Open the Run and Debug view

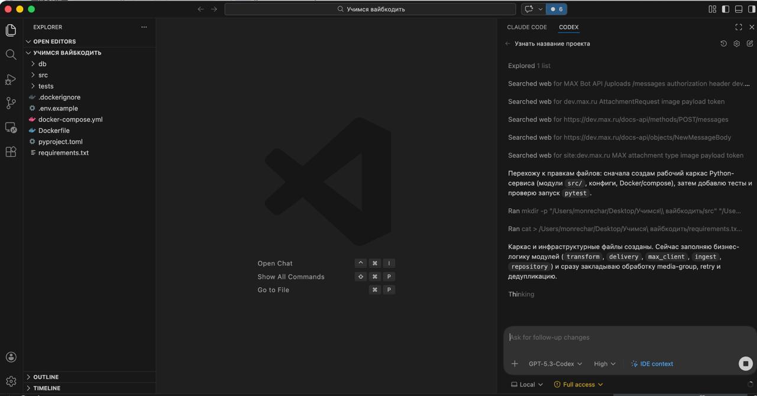(11, 79)
